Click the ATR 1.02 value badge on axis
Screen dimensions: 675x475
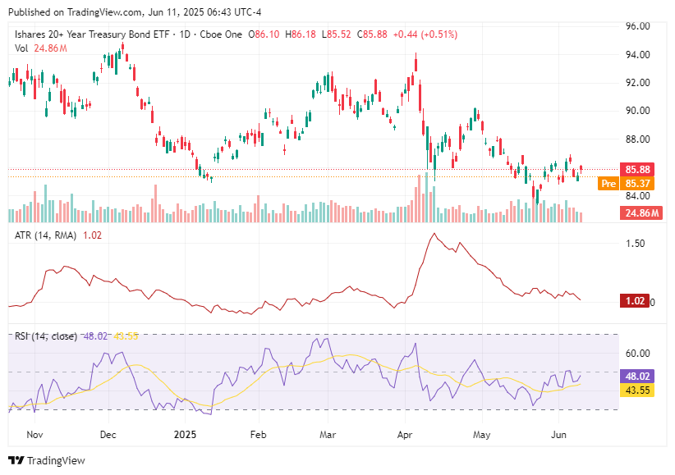[635, 301]
